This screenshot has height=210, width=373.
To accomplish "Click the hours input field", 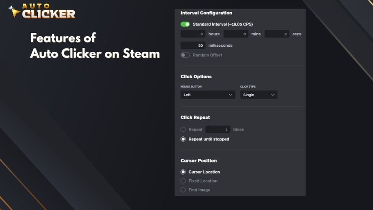I will (x=193, y=34).
